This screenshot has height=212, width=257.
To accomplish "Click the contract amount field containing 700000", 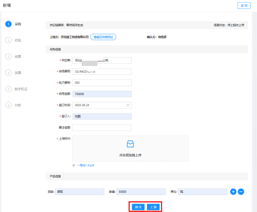I will click(102, 94).
